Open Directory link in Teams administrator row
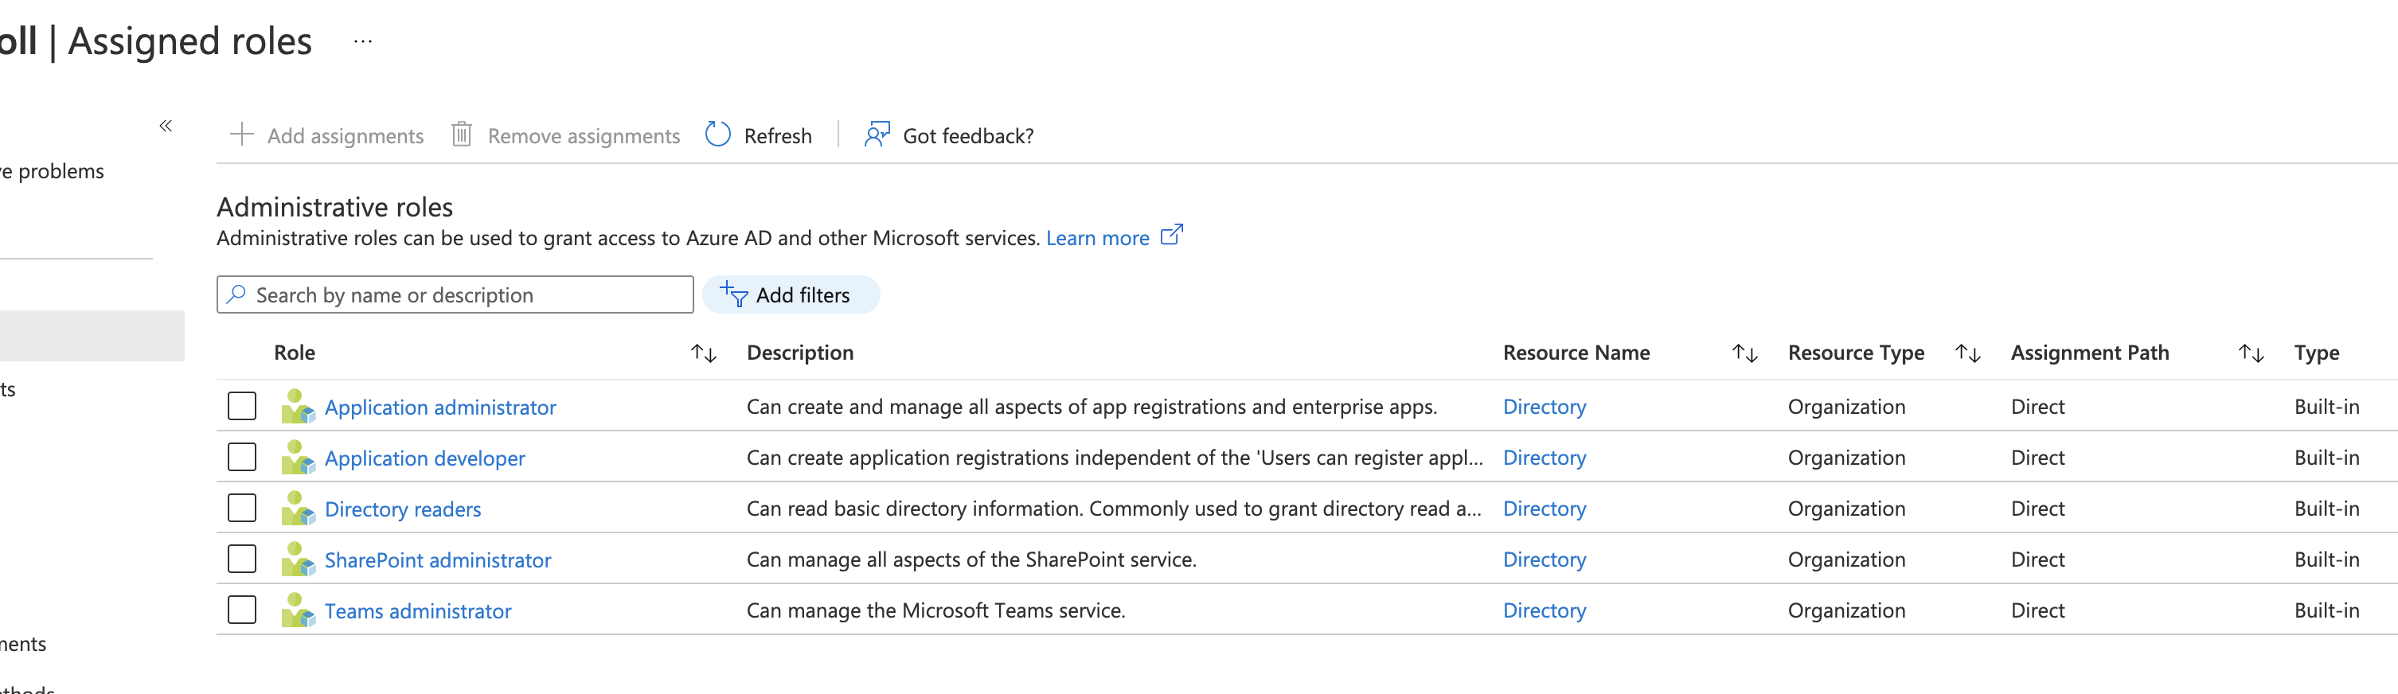This screenshot has height=694, width=2398. point(1545,610)
